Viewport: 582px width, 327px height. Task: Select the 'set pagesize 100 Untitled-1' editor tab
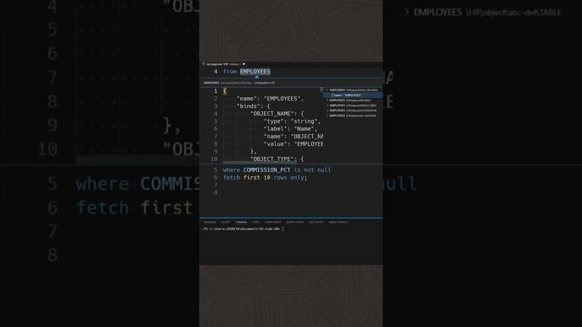[223, 64]
